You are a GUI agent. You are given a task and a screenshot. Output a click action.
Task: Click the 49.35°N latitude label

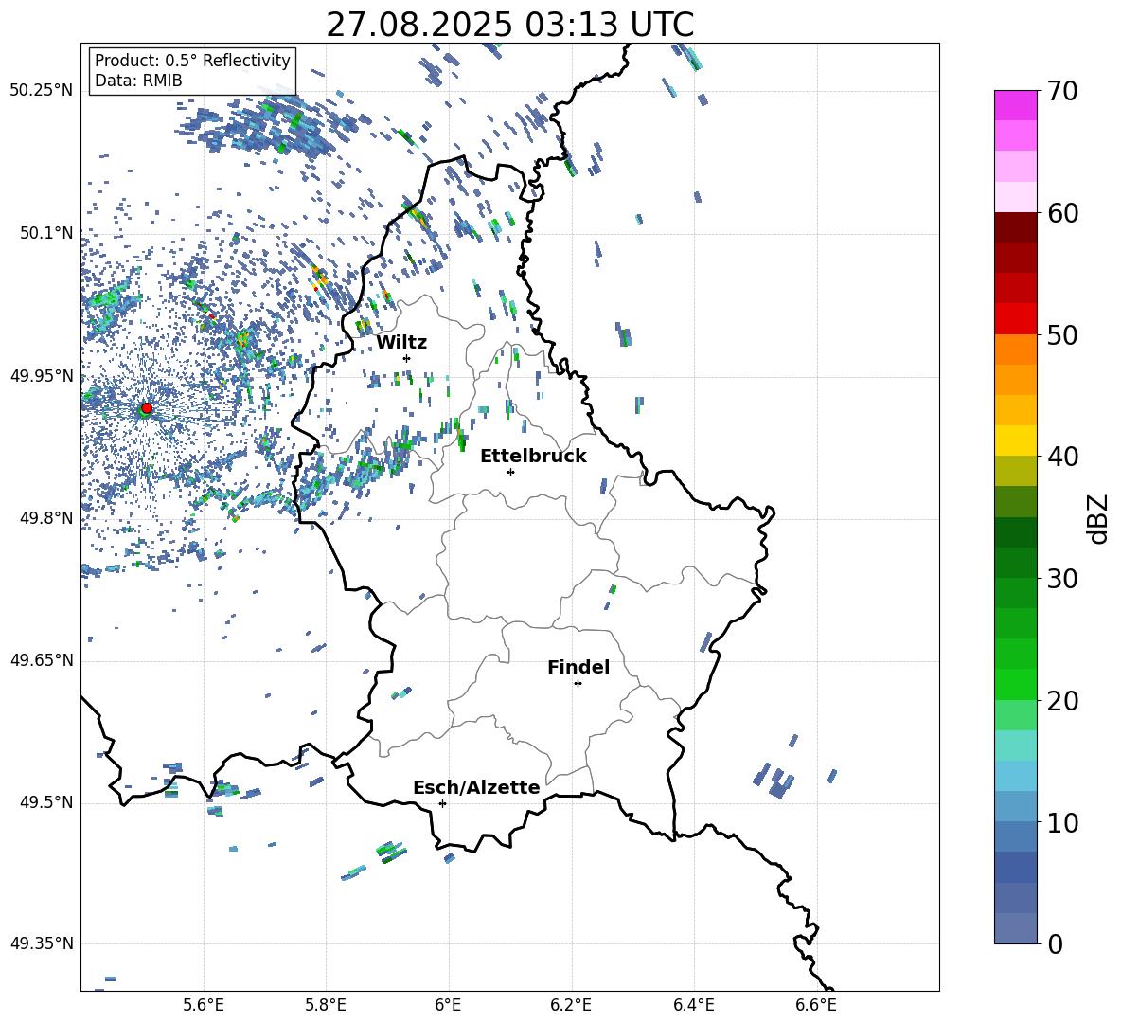[x=42, y=943]
